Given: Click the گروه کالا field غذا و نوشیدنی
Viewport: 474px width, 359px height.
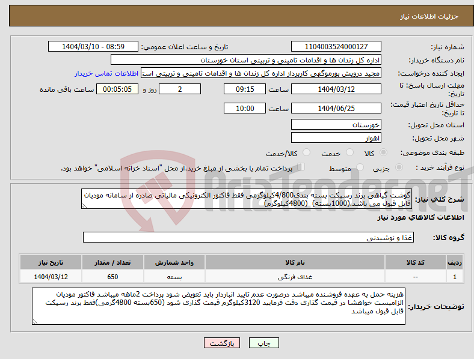Looking at the screenshot, I should pos(248,237).
